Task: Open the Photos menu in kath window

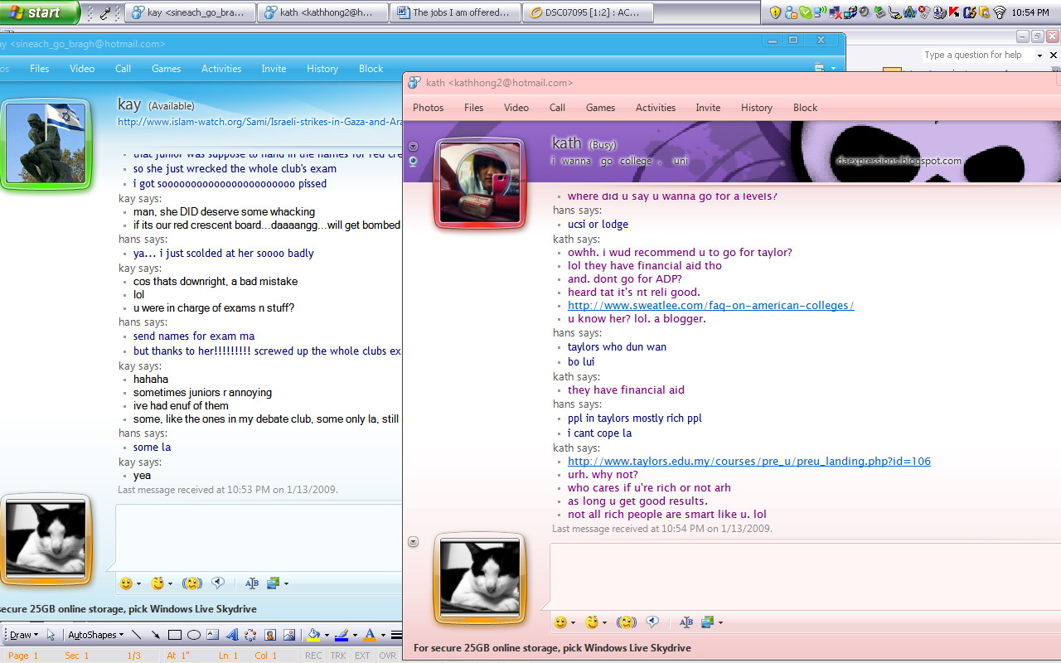Action: 428,108
